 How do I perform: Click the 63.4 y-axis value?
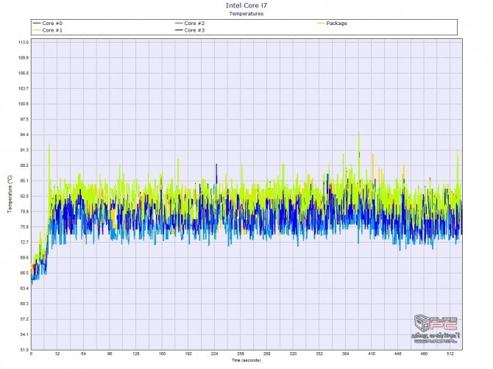pyautogui.click(x=24, y=288)
